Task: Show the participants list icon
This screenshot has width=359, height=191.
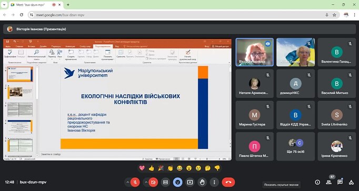Action: tap(329, 182)
